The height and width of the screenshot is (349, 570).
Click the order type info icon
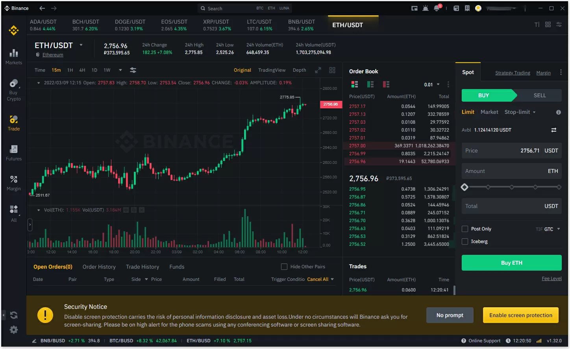click(558, 112)
